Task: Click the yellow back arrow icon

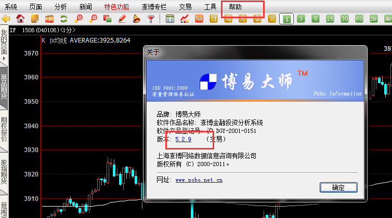Action: 6,19
